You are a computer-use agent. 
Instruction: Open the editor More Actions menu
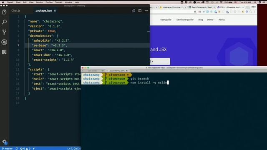pyautogui.click(x=146, y=10)
